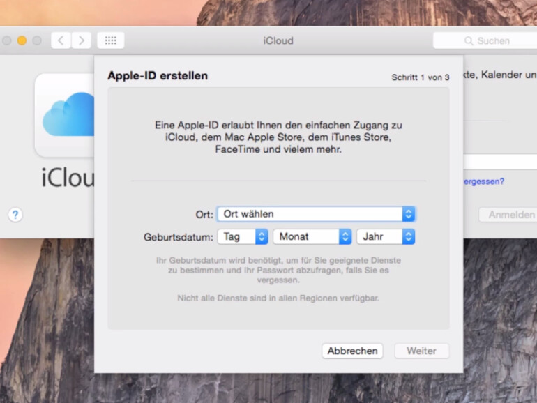Click the search magnifier icon

(469, 40)
